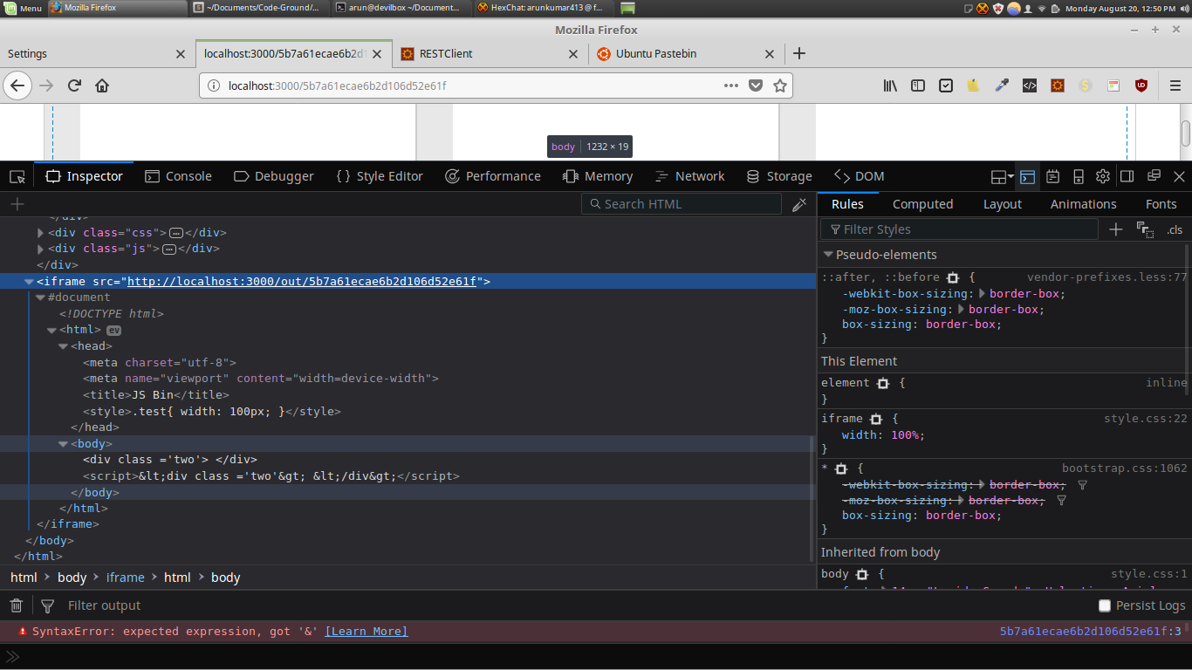Collapse the iframe node

click(29, 282)
